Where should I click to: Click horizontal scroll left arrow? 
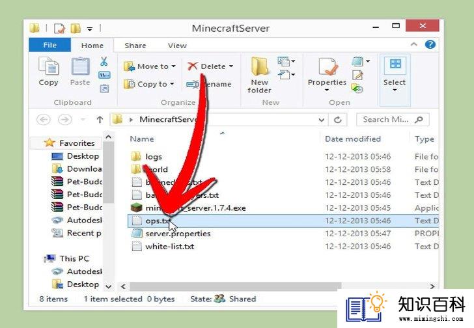(x=123, y=286)
